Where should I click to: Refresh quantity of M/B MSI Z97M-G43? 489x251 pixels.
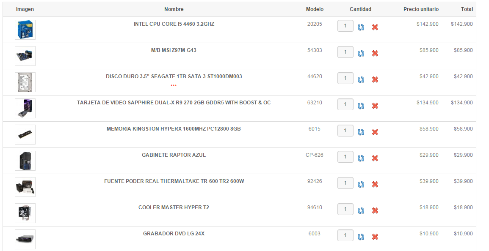361,54
